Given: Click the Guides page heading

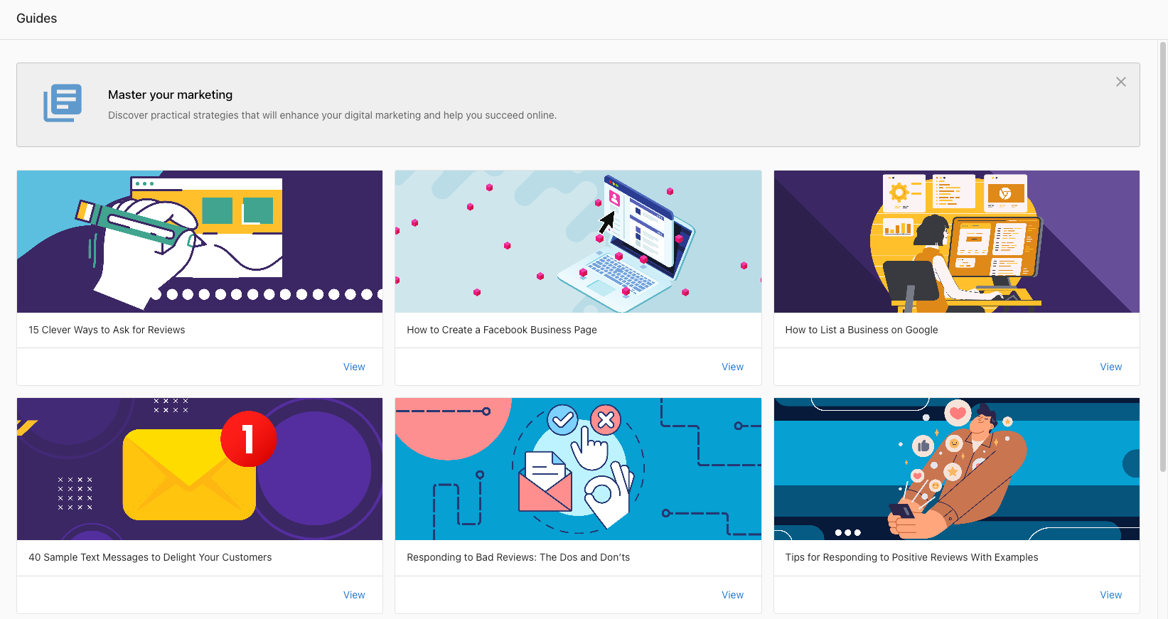Looking at the screenshot, I should pyautogui.click(x=37, y=18).
